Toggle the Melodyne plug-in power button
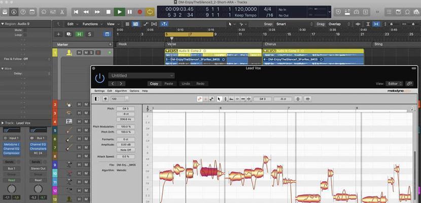 click(x=100, y=78)
